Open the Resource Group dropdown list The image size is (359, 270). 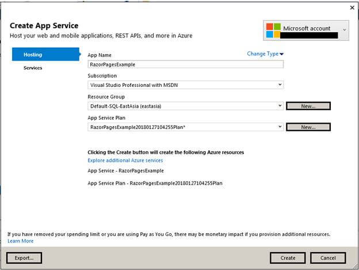[x=280, y=106]
